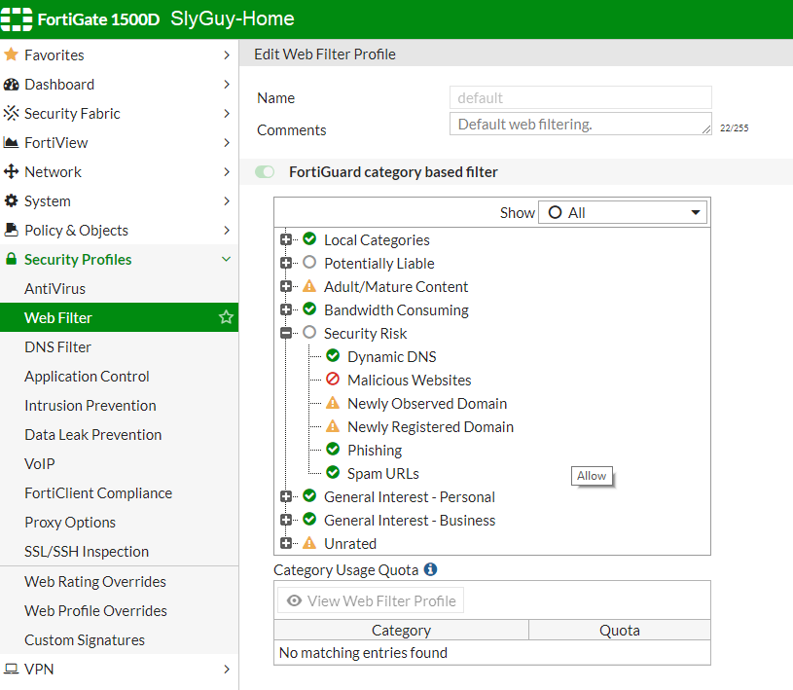Screen dimensions: 793x690
Task: Open the Show All filter dropdown
Action: [623, 212]
